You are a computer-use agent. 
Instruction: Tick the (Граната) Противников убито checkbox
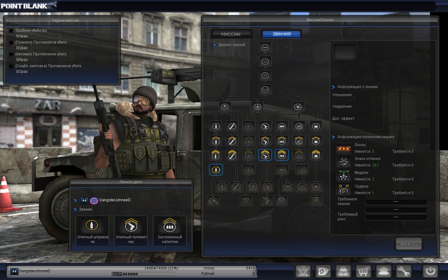click(x=11, y=42)
